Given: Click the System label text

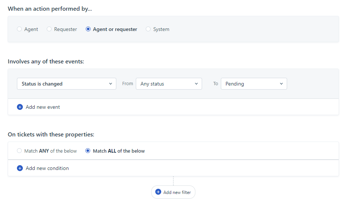Looking at the screenshot, I should pos(161,29).
